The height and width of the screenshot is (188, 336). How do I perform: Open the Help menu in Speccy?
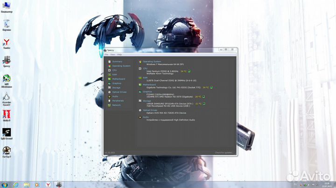click(119, 55)
